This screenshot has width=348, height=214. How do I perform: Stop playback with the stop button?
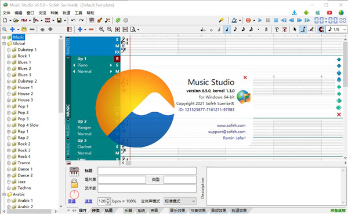tap(275, 20)
